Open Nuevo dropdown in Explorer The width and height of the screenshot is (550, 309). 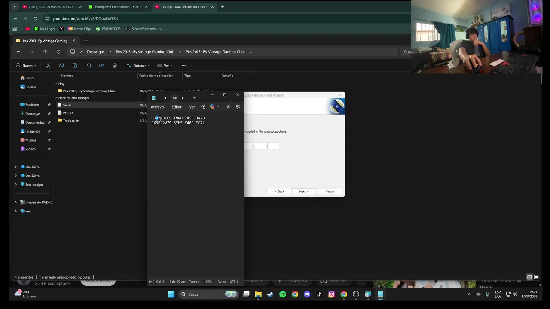(26, 65)
